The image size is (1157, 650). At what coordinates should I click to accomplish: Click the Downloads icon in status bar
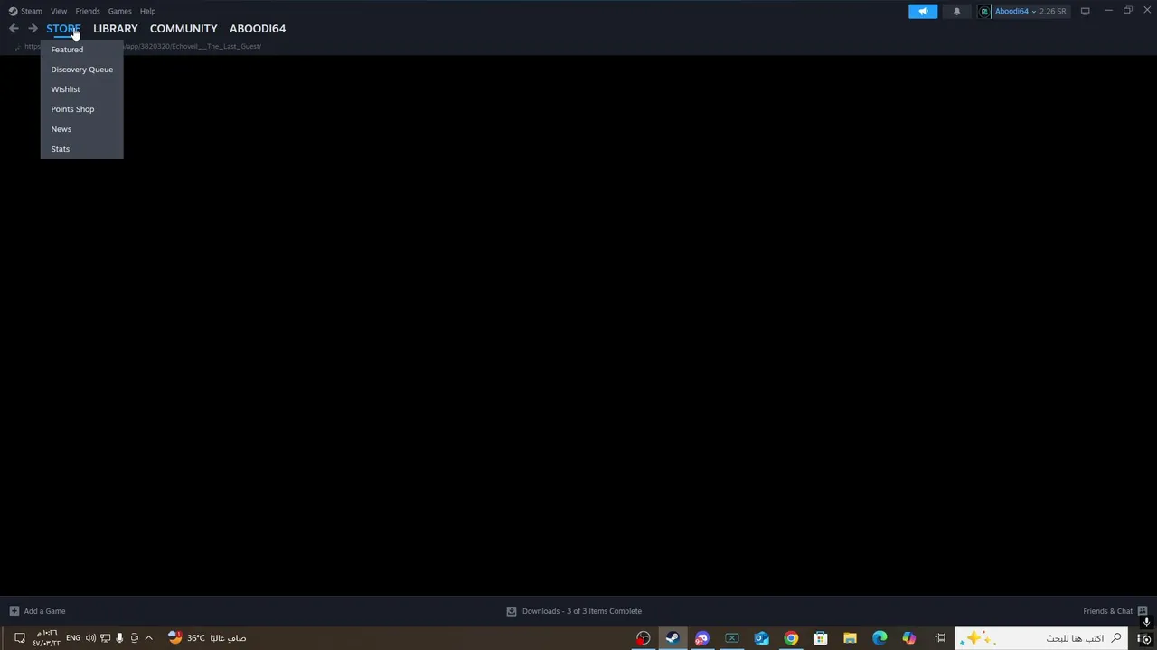point(512,611)
